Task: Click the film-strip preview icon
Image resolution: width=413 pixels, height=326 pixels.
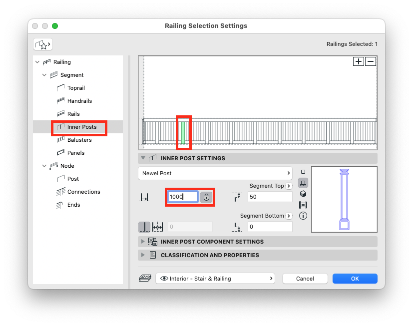Action: pos(303,205)
